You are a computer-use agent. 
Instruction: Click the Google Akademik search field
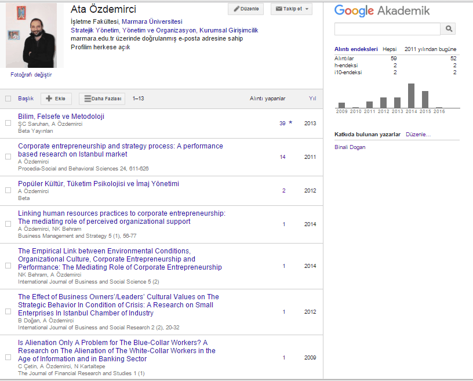pyautogui.click(x=387, y=28)
